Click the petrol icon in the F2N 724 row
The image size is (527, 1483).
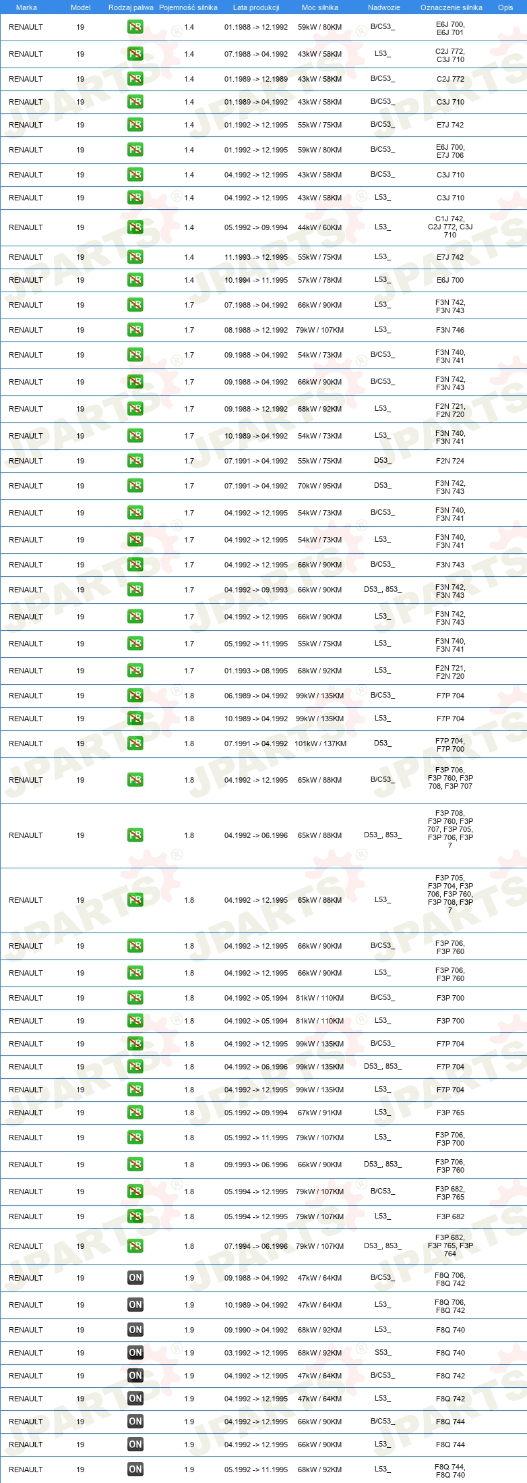pyautogui.click(x=135, y=461)
